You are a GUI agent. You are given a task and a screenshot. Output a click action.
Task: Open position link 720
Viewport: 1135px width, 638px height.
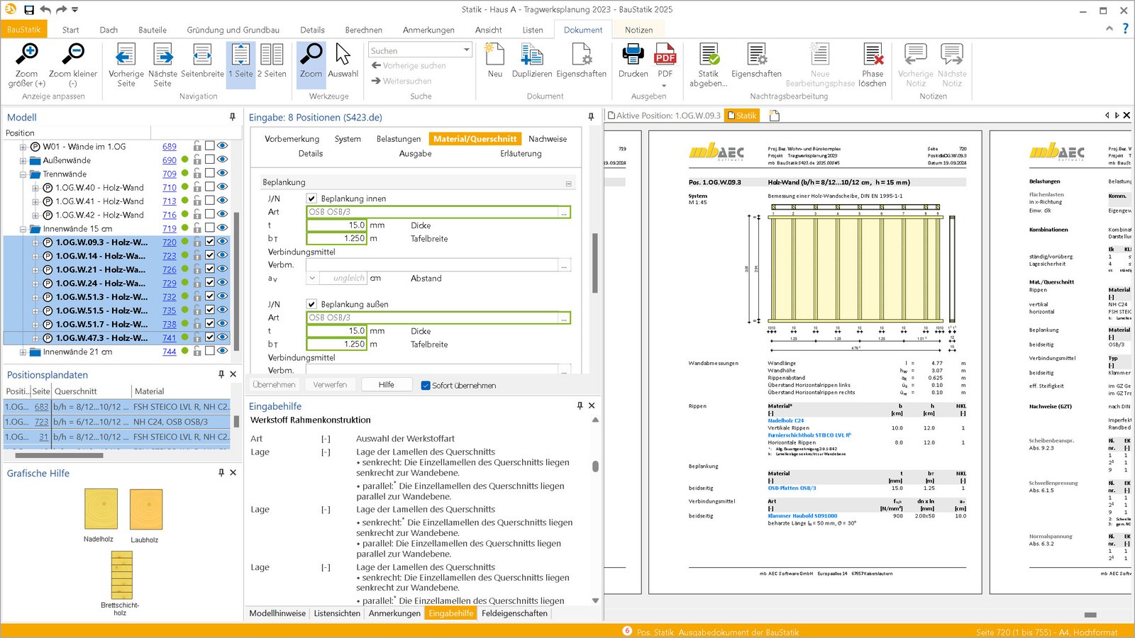[x=170, y=242]
